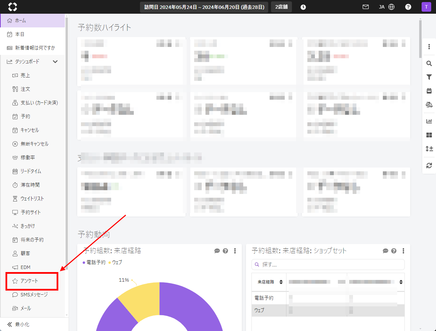Open the 売上 dashboard
Image resolution: width=436 pixels, height=331 pixels.
[33, 75]
